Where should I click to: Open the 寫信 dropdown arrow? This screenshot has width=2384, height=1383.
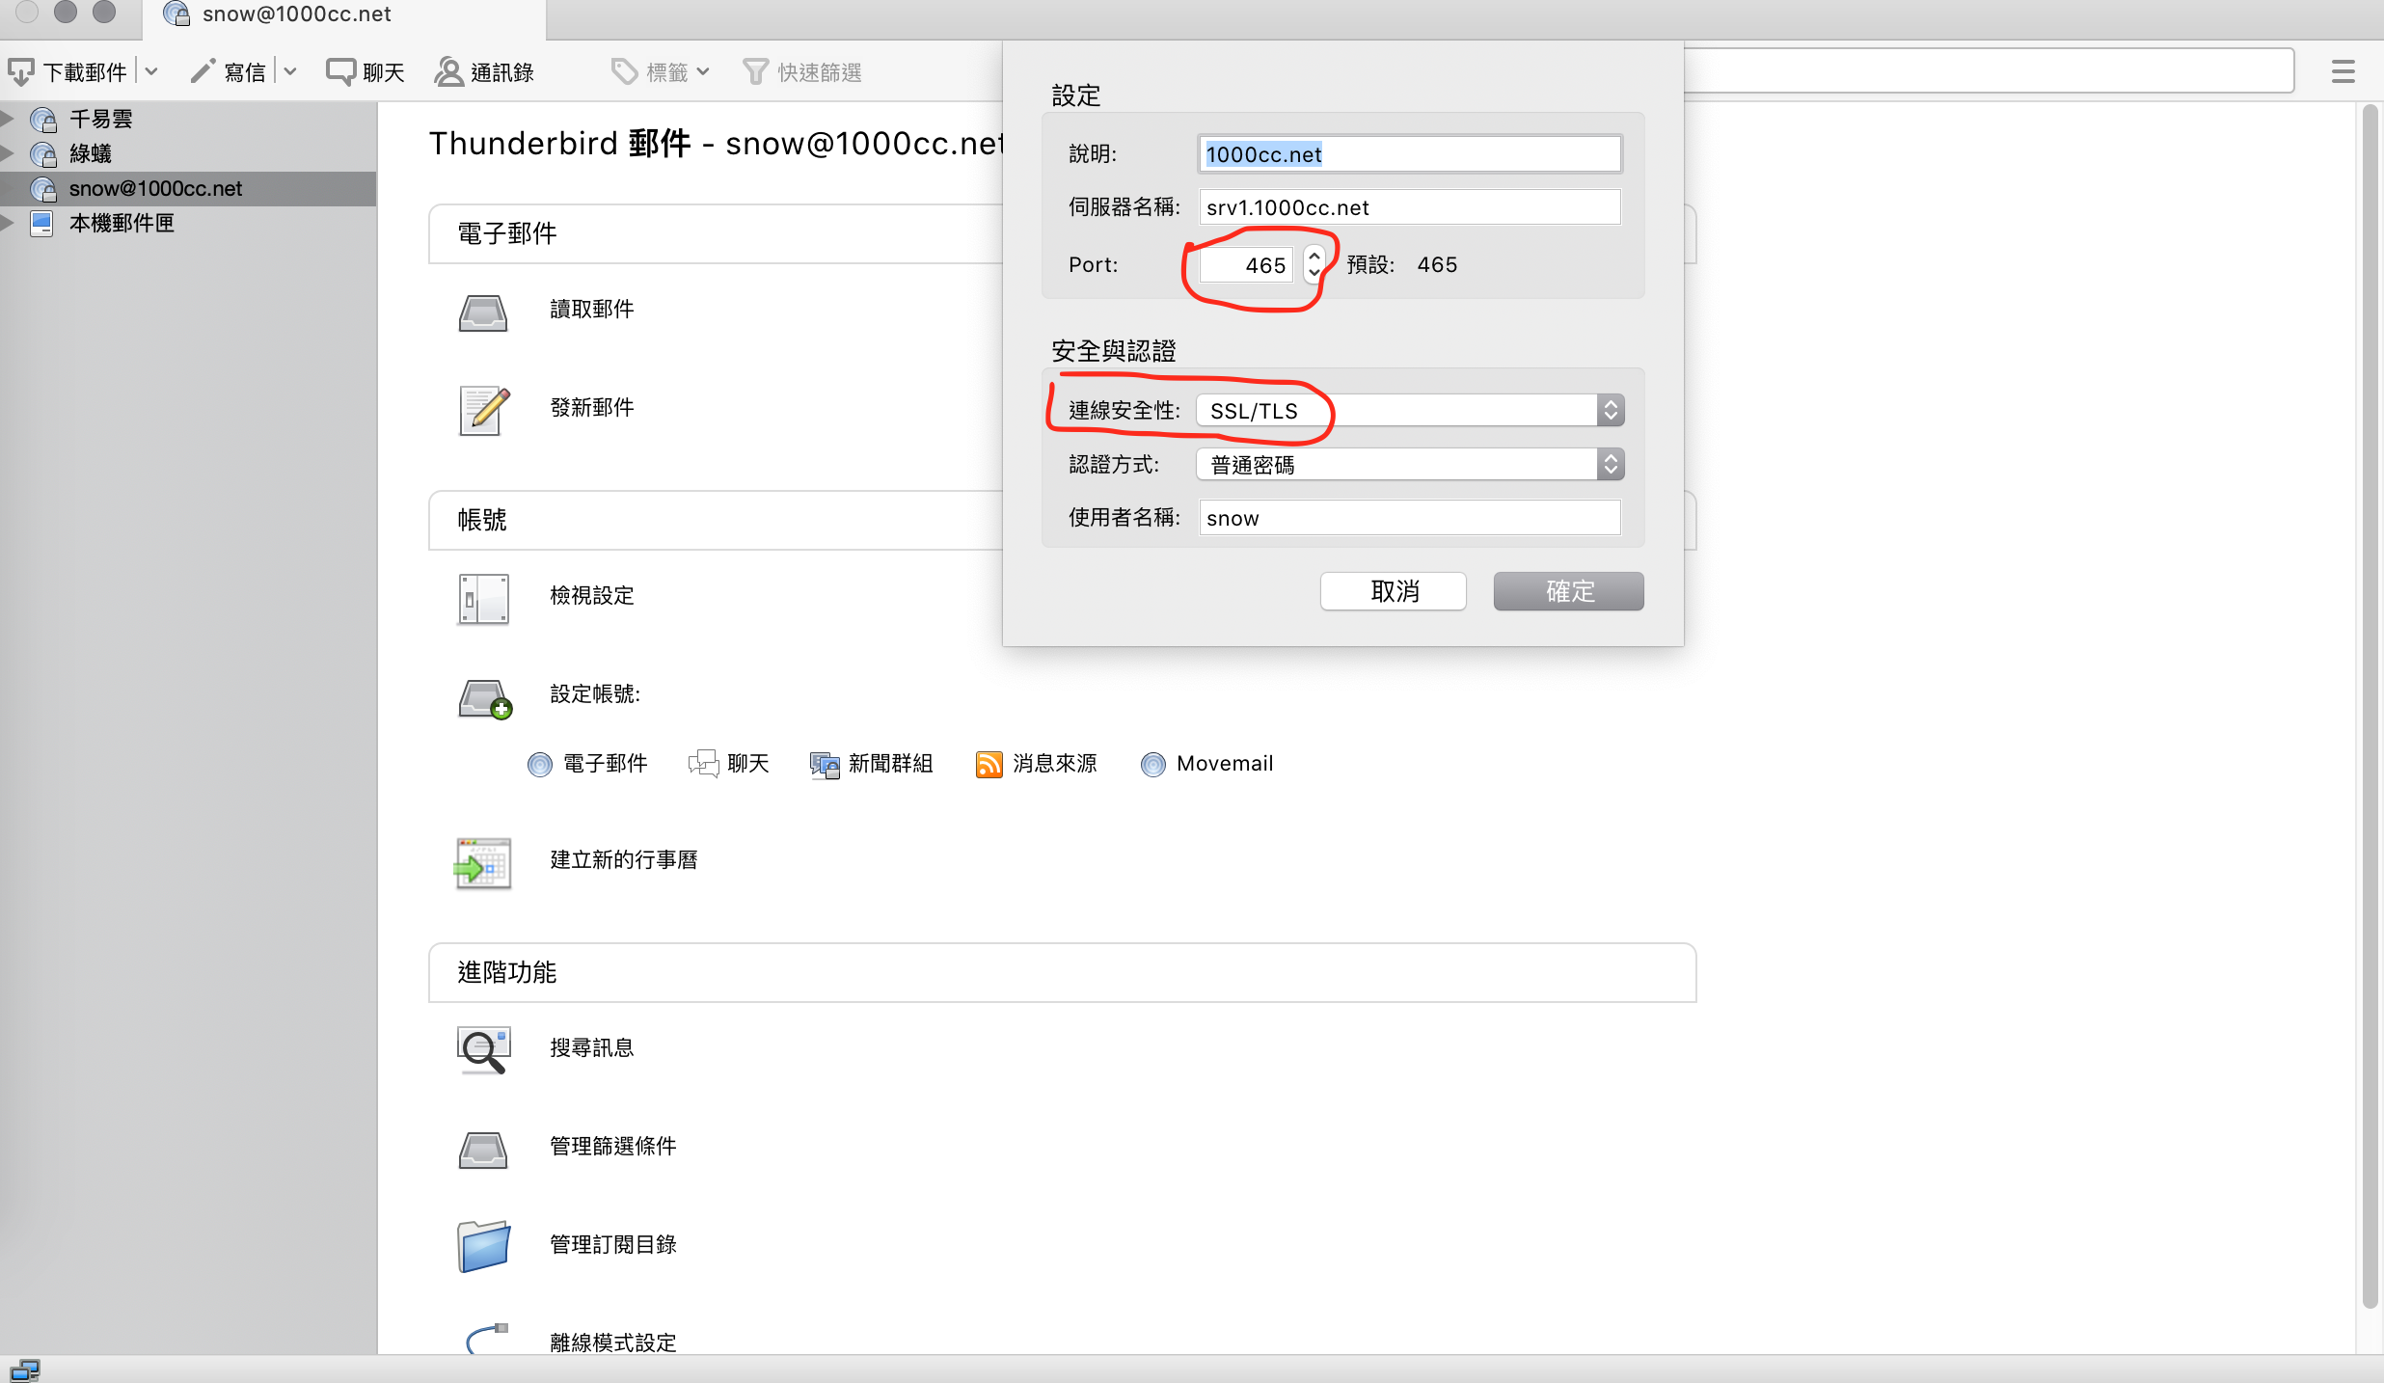pos(290,71)
